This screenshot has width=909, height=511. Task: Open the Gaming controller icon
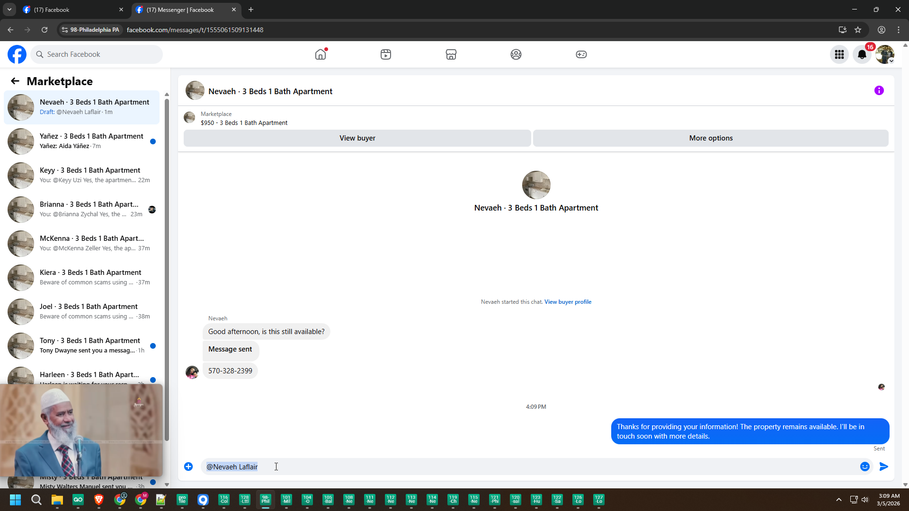click(581, 54)
